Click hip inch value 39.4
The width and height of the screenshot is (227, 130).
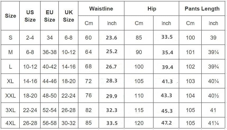click(167, 67)
